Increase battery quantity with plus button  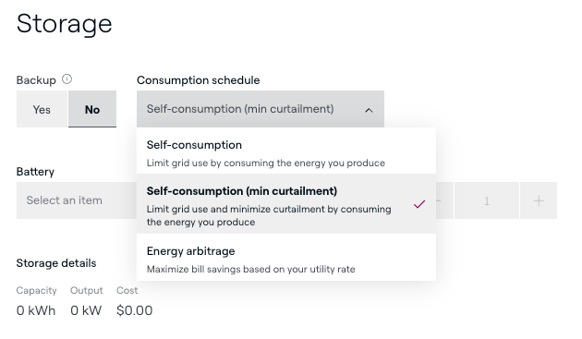pyautogui.click(x=539, y=200)
